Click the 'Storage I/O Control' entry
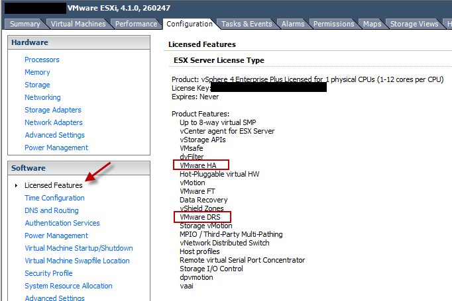Screen dimensions: 452x301 pyautogui.click(x=211, y=269)
